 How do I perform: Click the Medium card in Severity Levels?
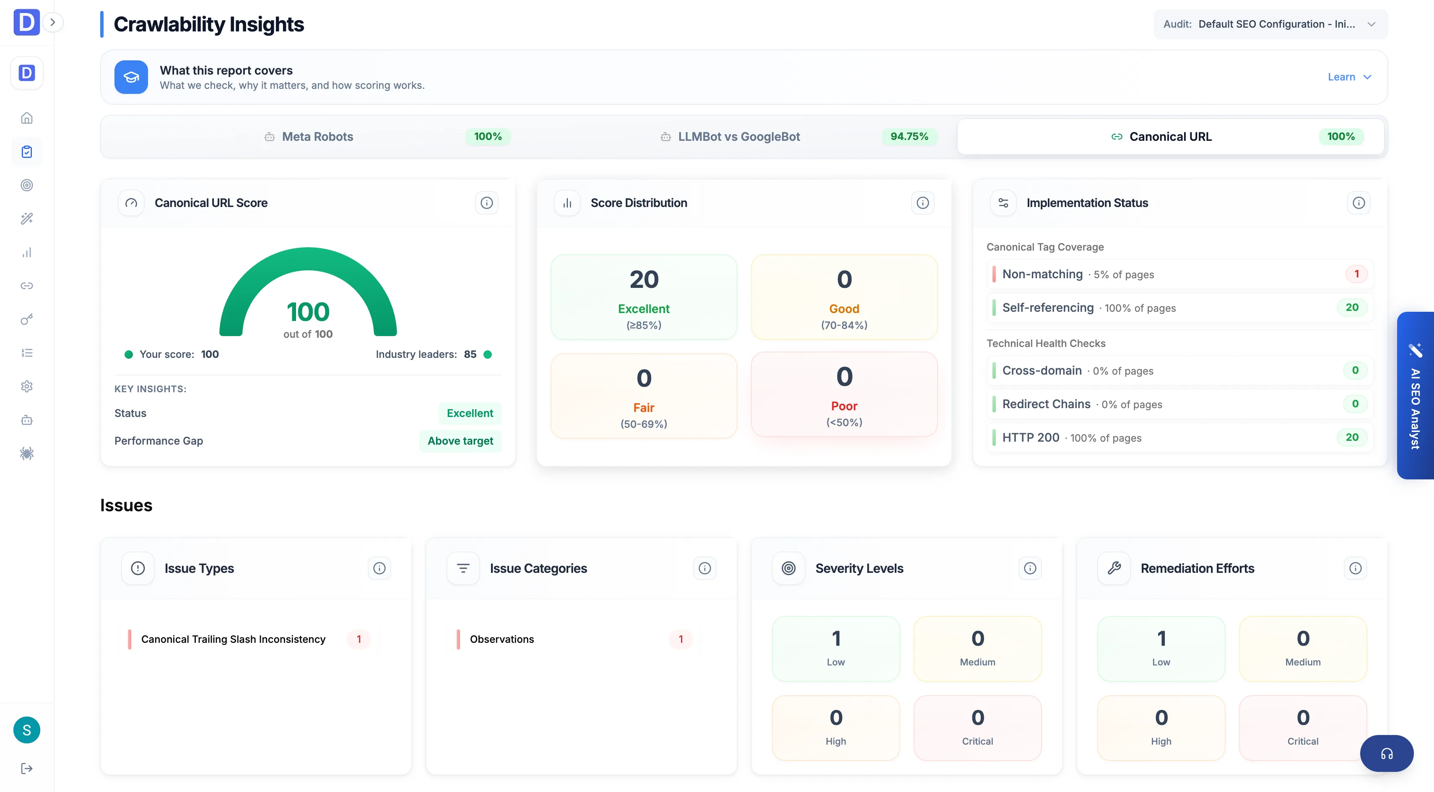pos(977,649)
